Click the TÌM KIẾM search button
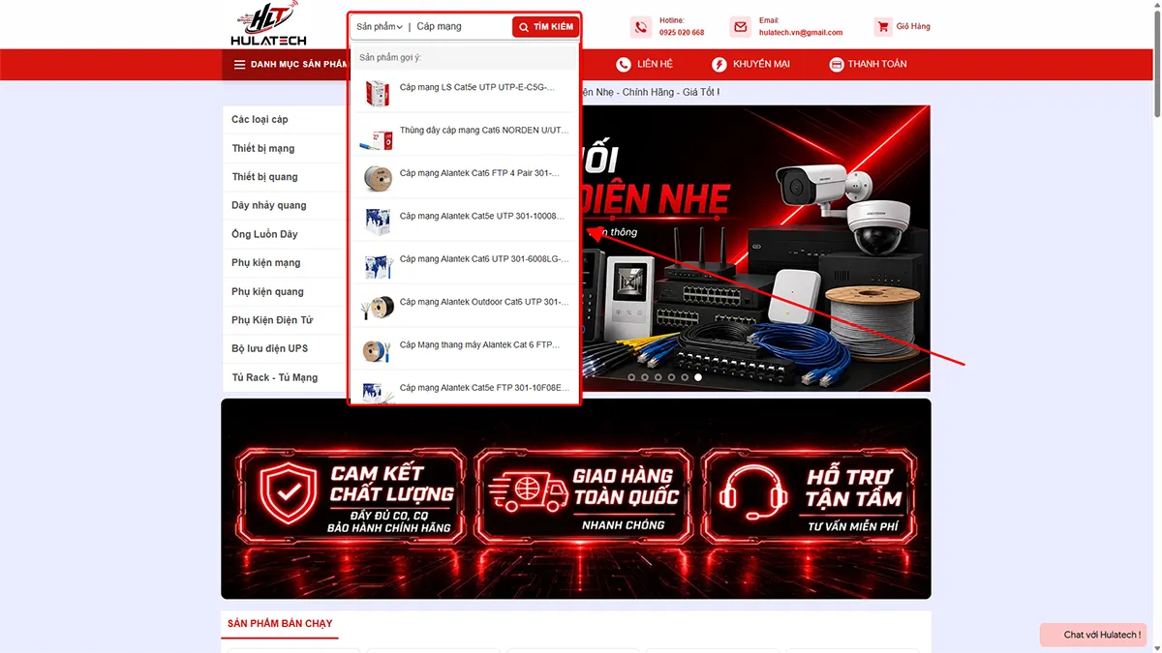Viewport: 1162px width, 653px height. point(545,26)
